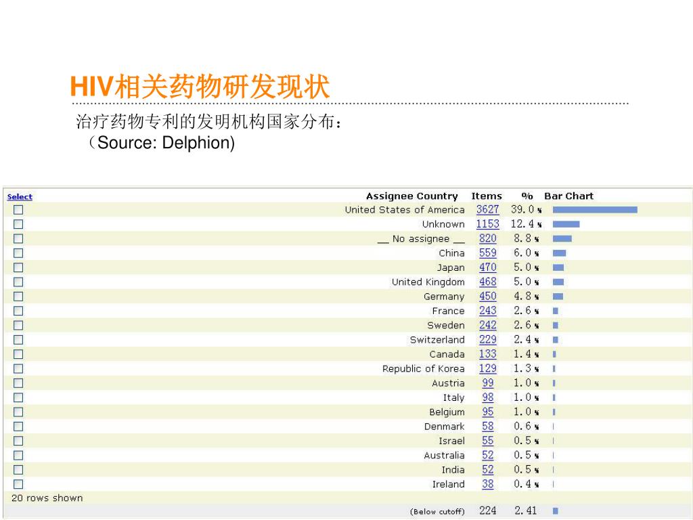This screenshot has height=520, width=693.
Task: Open the 3627 items link for United States
Action: pos(487,210)
